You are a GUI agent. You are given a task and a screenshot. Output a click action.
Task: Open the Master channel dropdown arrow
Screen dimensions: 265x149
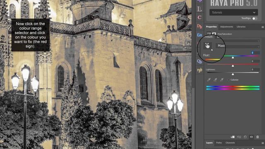pos(258,47)
